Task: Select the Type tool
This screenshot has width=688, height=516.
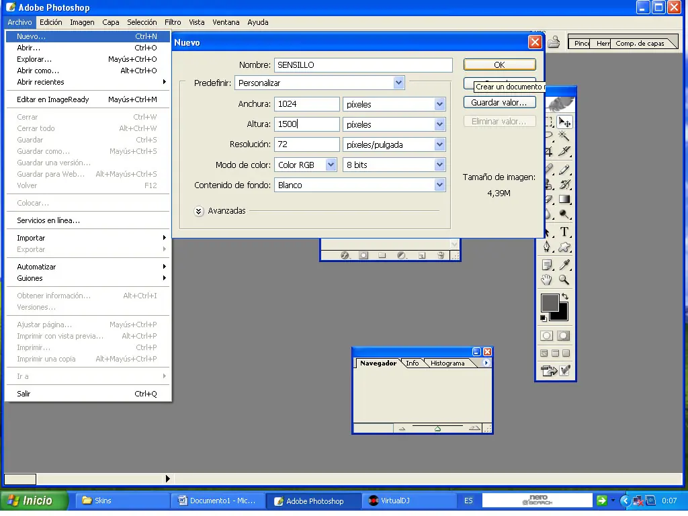Action: (x=564, y=232)
